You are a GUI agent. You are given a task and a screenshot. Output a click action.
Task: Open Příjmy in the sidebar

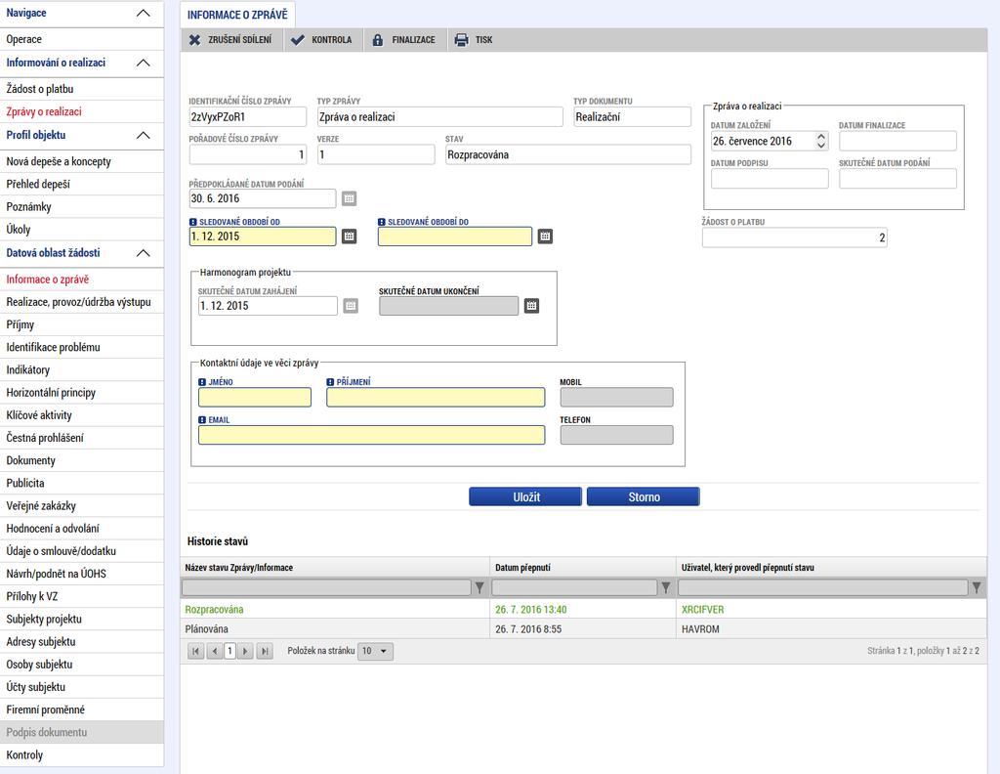[82, 324]
